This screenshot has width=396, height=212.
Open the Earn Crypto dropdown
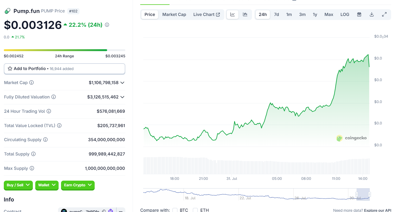tap(78, 185)
